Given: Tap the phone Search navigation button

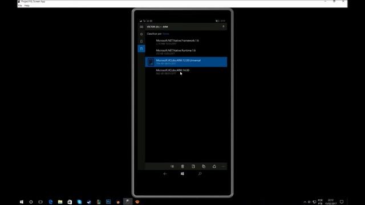Looking at the screenshot, I should (x=200, y=174).
